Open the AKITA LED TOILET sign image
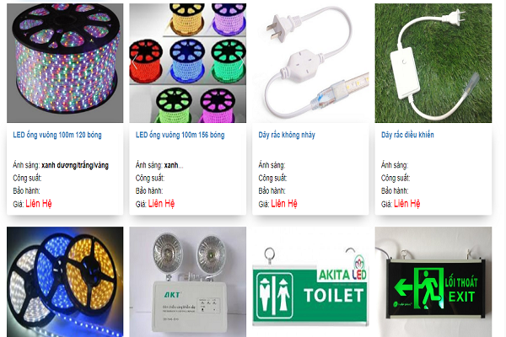Viewport: 506px width, 337px height. click(x=310, y=282)
